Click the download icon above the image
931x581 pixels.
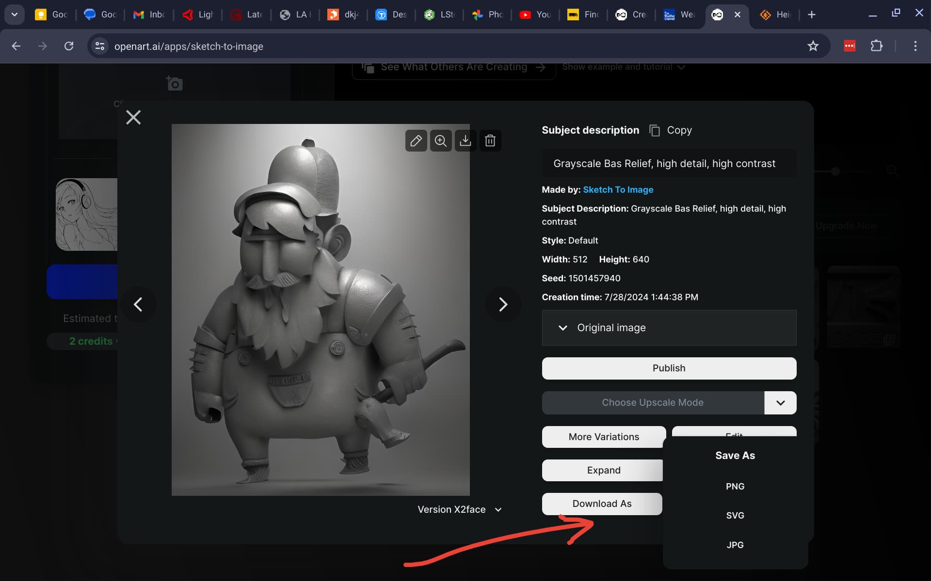point(465,141)
